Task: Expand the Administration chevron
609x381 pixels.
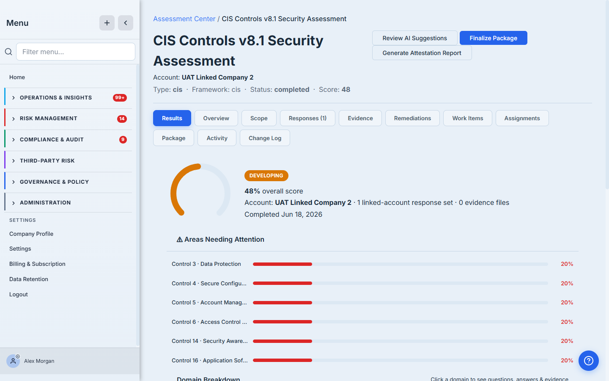Action: click(x=14, y=203)
